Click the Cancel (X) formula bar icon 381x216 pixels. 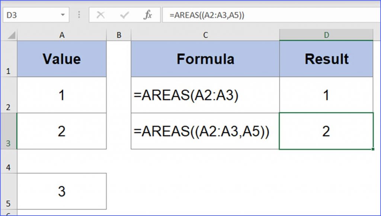point(100,15)
